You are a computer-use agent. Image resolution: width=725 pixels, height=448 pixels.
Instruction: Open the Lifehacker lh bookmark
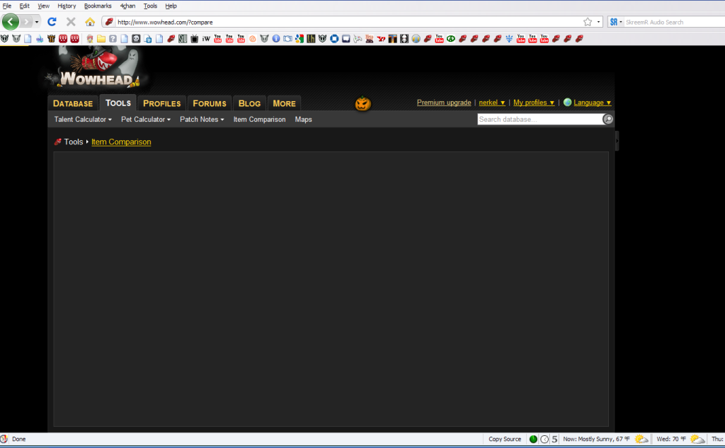pyautogui.click(x=311, y=39)
